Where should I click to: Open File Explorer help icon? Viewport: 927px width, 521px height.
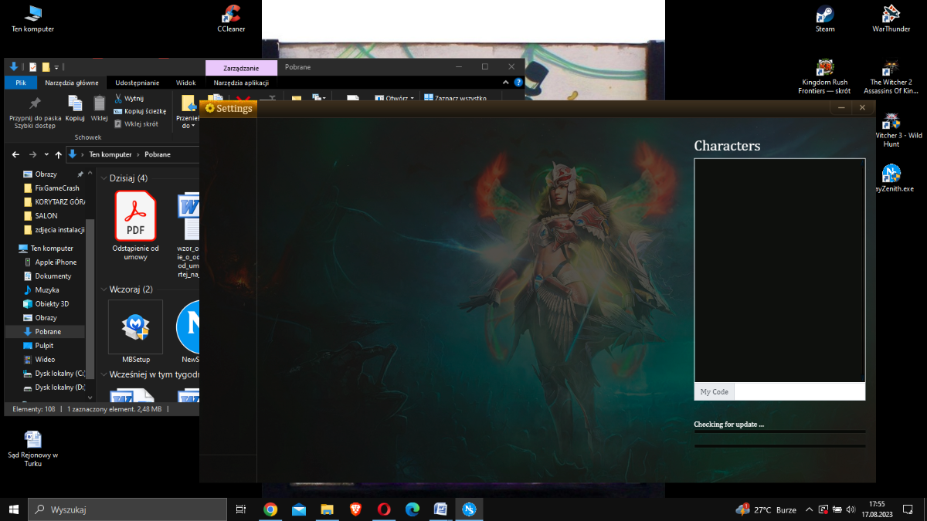pyautogui.click(x=518, y=83)
